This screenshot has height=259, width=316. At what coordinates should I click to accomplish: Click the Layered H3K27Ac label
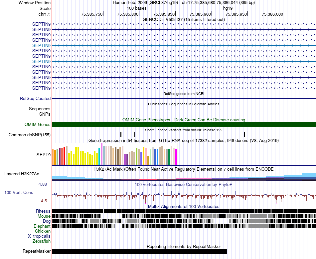point(22,174)
